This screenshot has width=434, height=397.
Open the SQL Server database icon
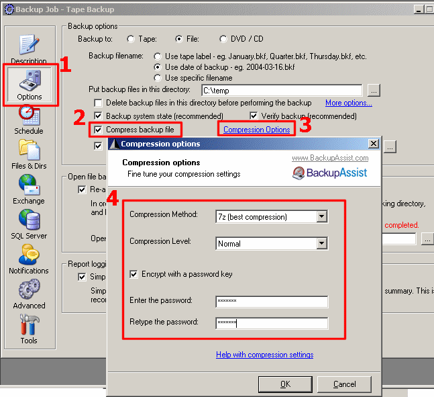tap(29, 220)
